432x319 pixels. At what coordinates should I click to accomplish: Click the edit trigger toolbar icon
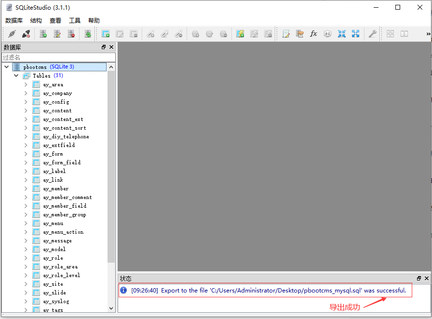[x=209, y=34]
